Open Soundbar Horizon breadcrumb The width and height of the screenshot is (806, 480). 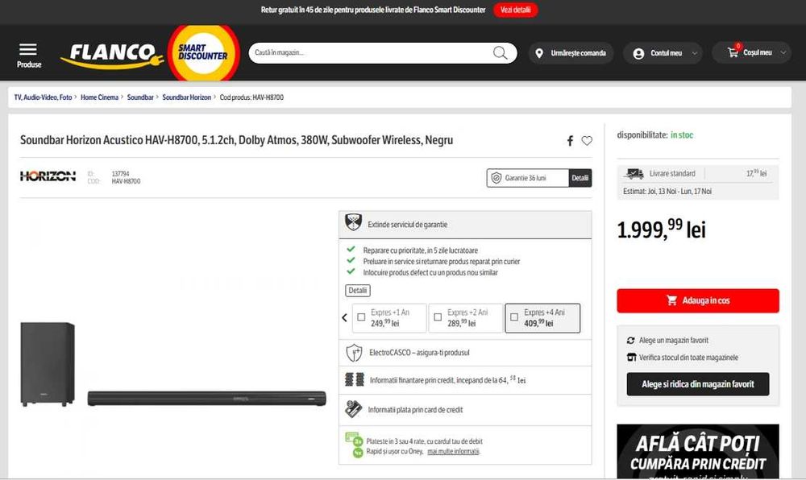point(187,97)
